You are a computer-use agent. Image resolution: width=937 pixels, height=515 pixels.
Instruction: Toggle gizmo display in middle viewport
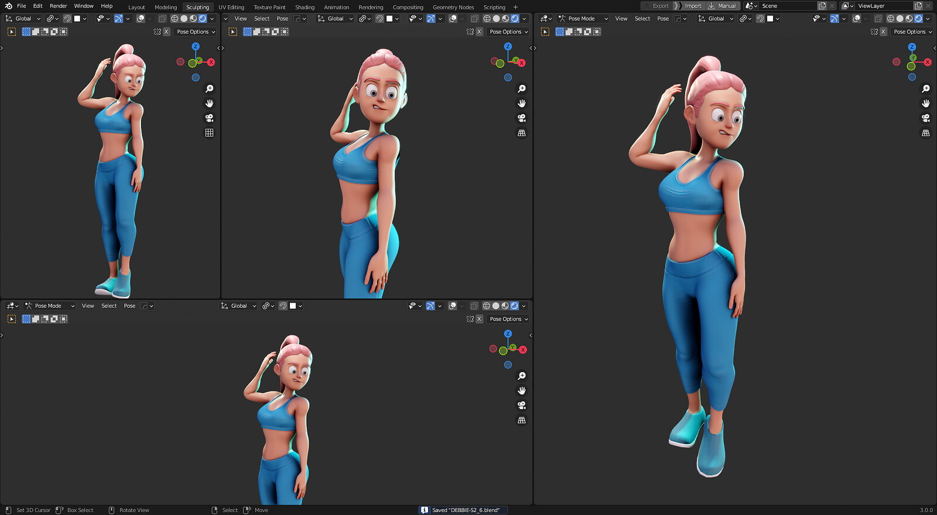(x=431, y=19)
